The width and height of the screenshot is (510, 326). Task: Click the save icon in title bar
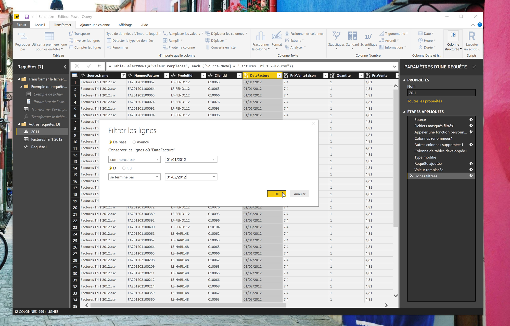(x=27, y=17)
